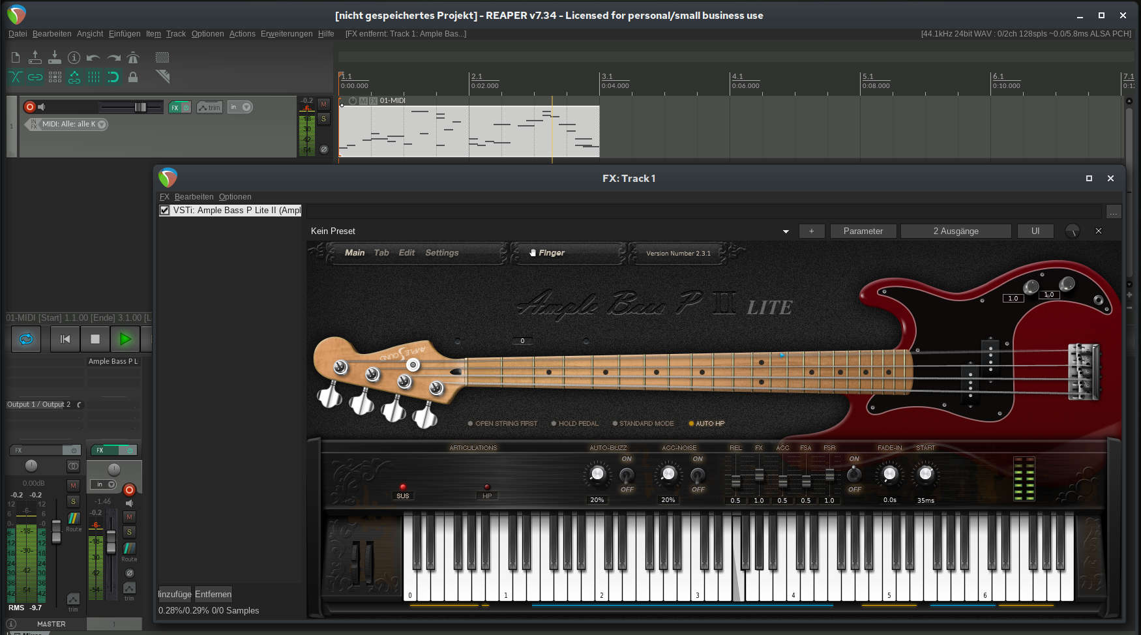Toggle the repeat loop button in transport
1141x635 pixels.
[26, 339]
